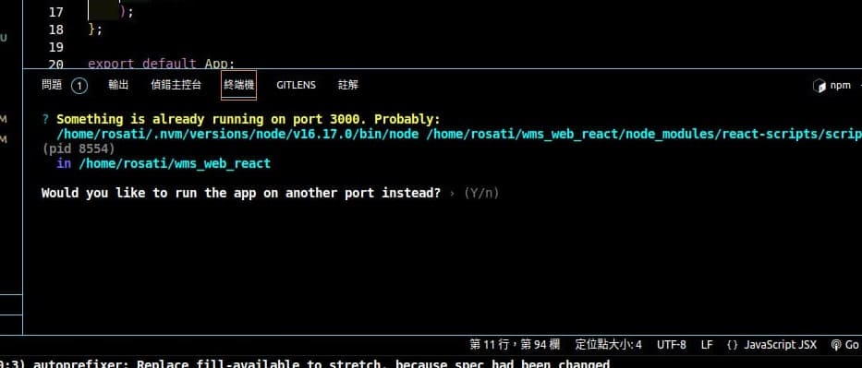Click the (Y/n) prompt in terminal

pyautogui.click(x=481, y=193)
